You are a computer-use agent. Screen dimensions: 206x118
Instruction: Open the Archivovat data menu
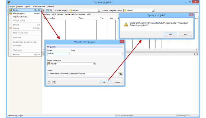click(x=39, y=7)
